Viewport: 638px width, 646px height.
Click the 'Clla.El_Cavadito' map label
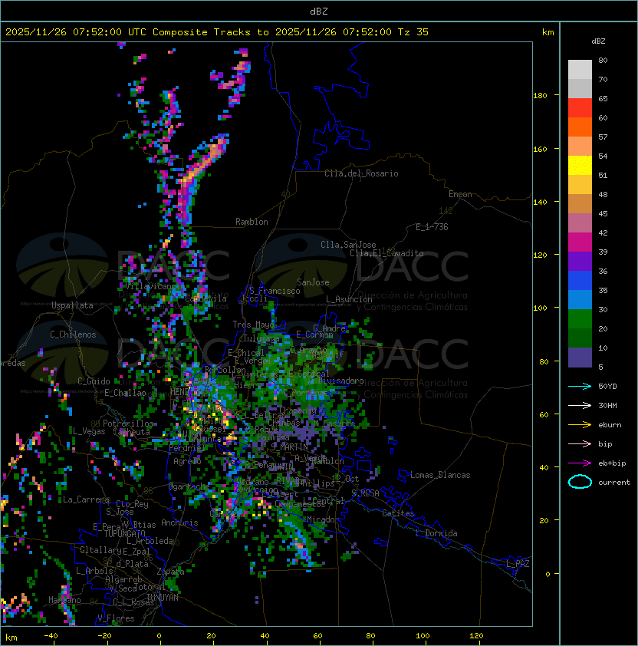click(x=386, y=253)
